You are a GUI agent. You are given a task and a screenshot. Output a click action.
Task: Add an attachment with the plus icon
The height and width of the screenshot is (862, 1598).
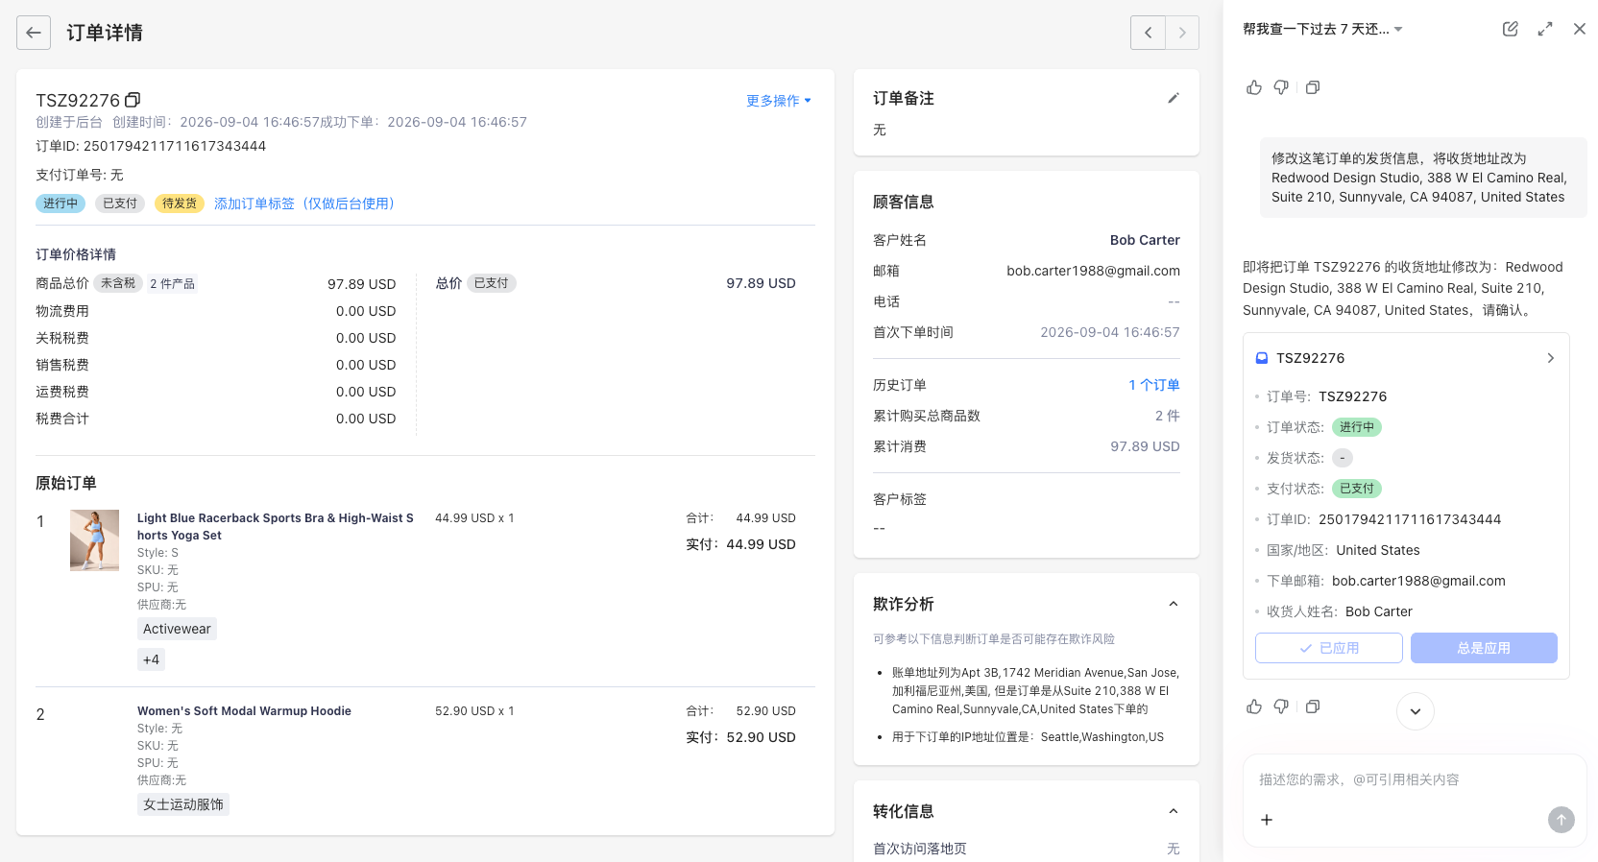coord(1267,820)
